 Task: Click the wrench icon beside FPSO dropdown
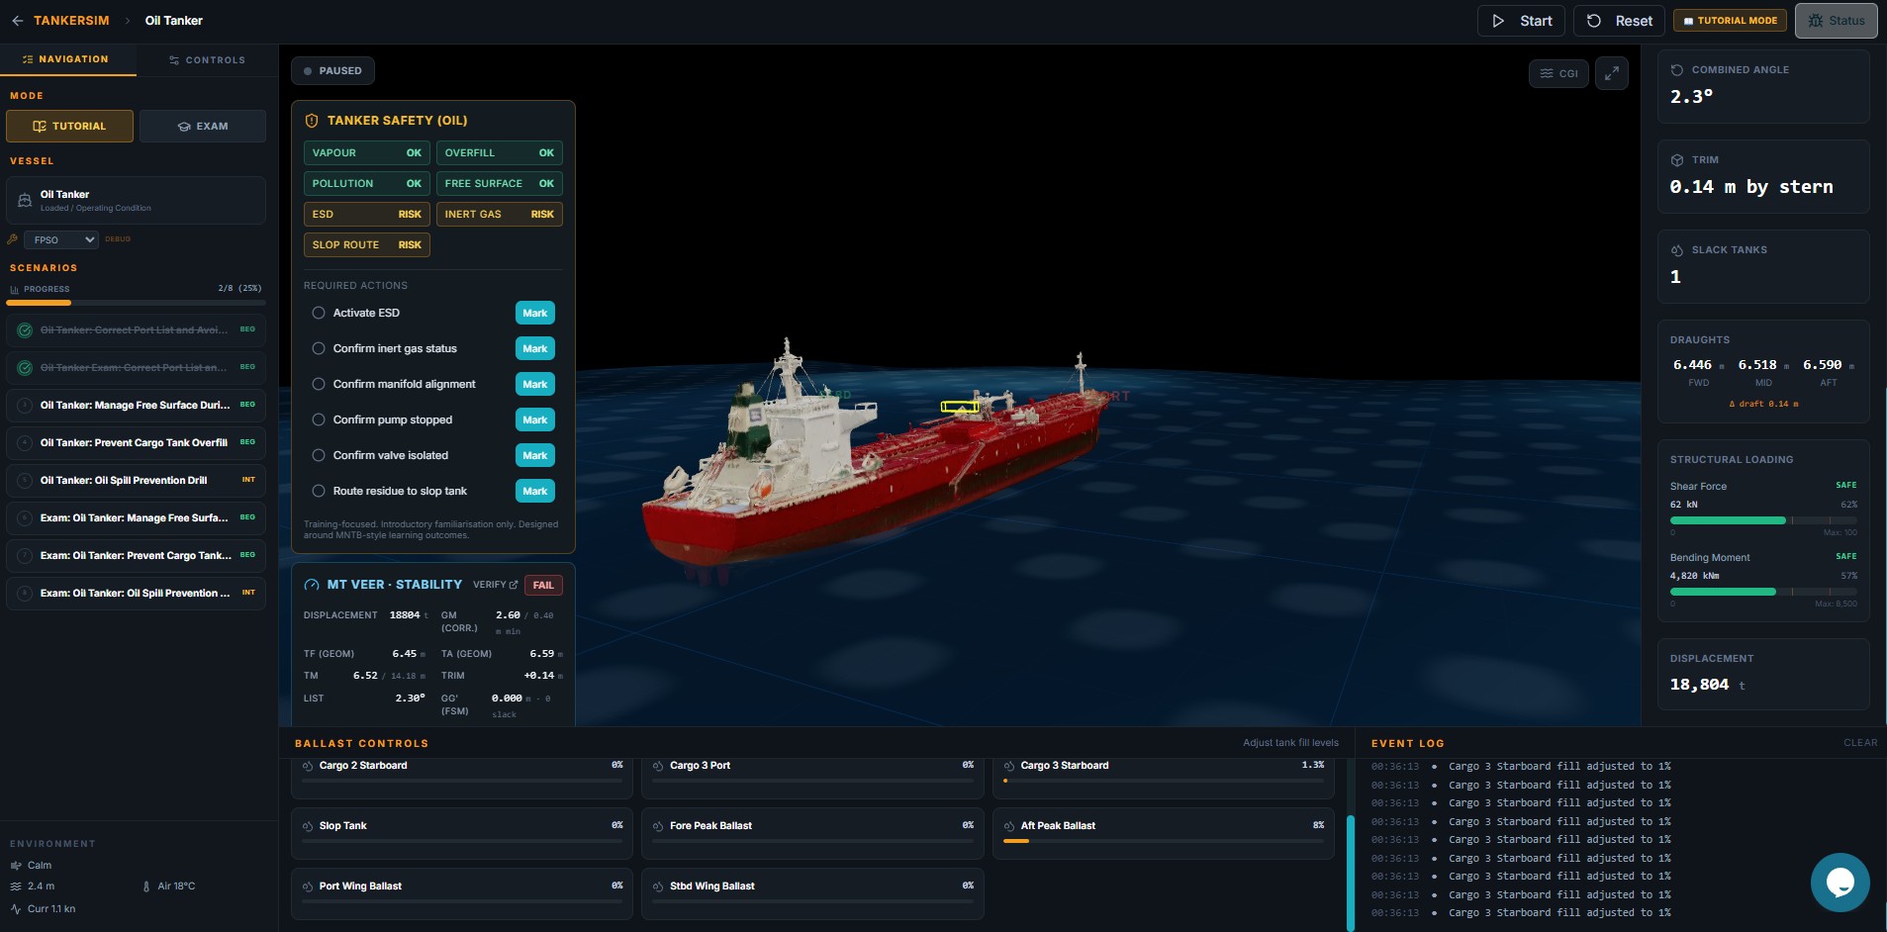pos(13,239)
